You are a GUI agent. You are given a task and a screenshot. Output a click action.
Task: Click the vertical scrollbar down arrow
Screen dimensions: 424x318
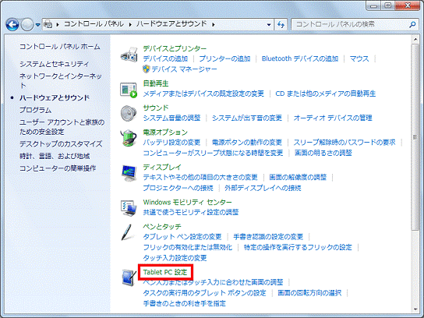pos(415,309)
